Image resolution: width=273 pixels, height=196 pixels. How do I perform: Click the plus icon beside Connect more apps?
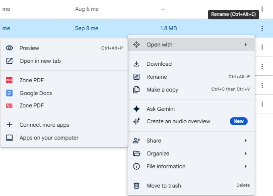pos(9,125)
